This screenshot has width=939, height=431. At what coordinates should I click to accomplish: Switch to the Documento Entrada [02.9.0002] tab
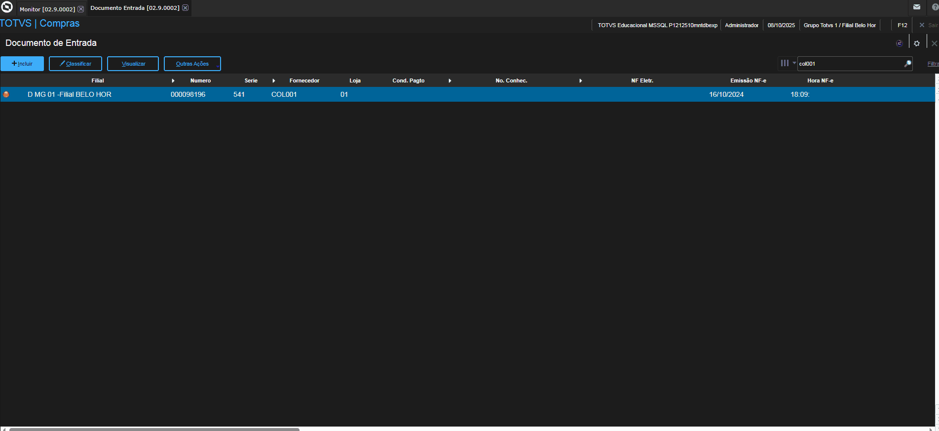(x=135, y=8)
